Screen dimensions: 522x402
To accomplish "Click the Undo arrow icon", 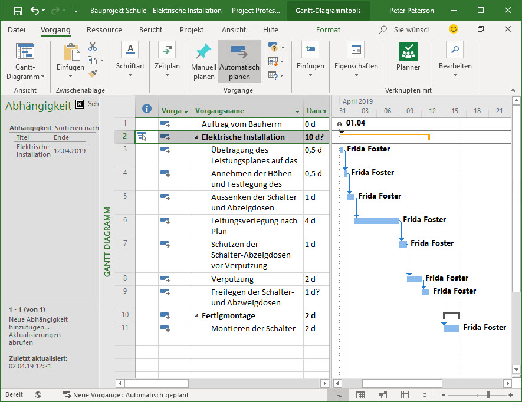I will click(35, 11).
